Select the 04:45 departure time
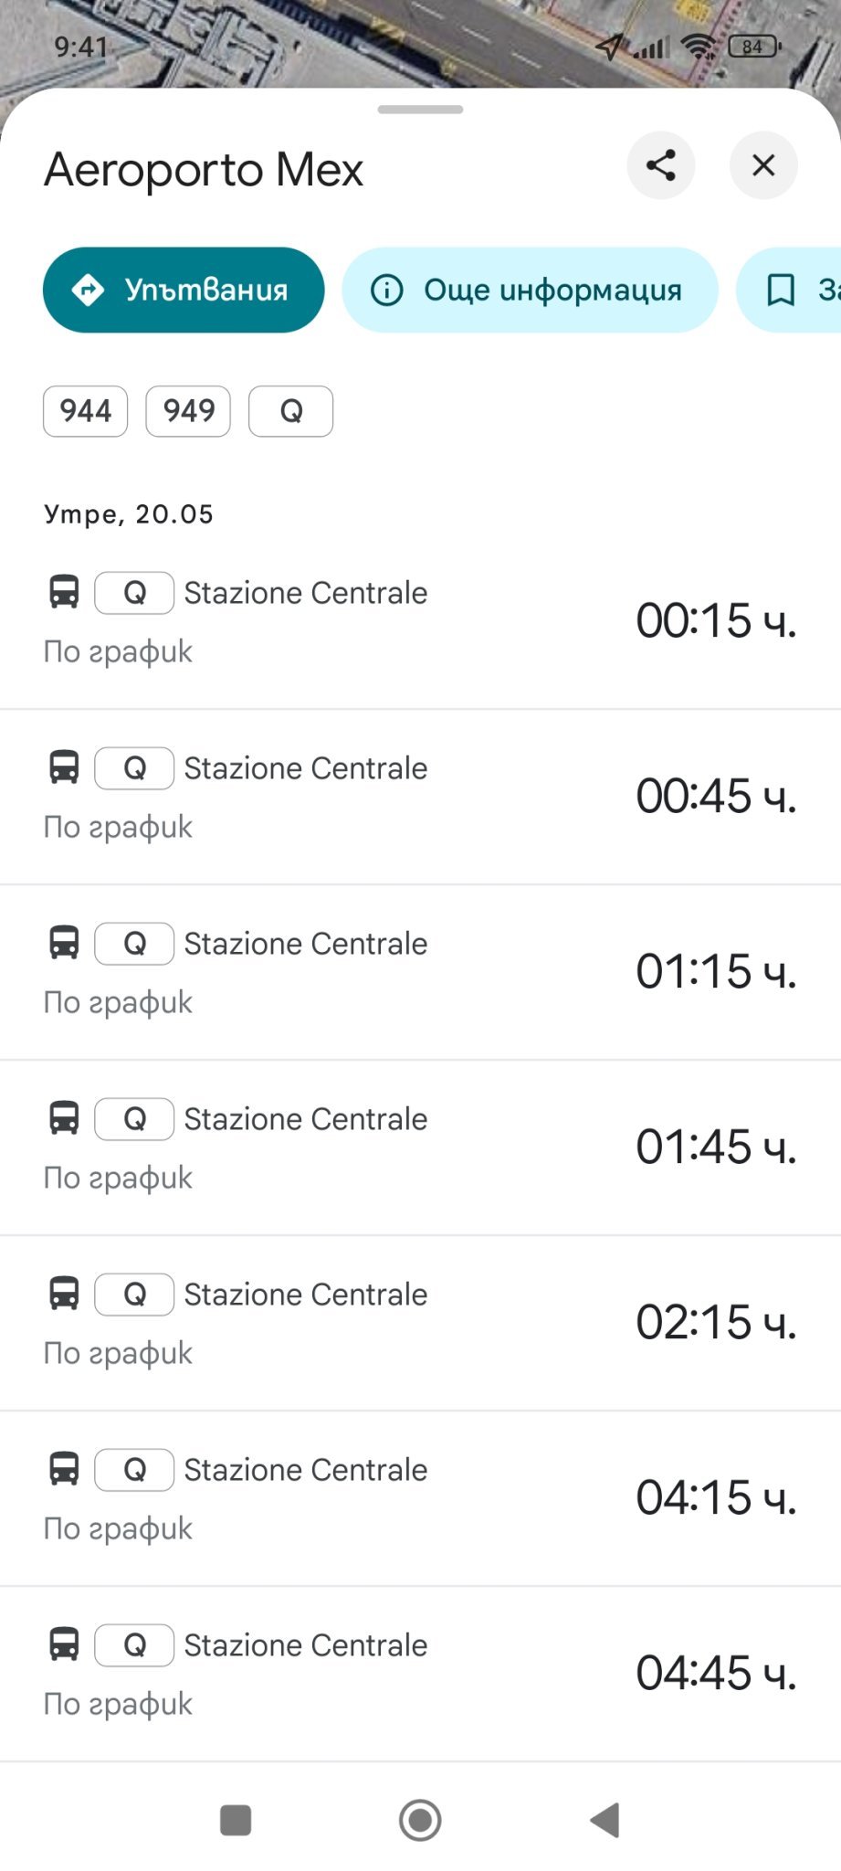Image resolution: width=841 pixels, height=1871 pixels. click(x=715, y=1673)
